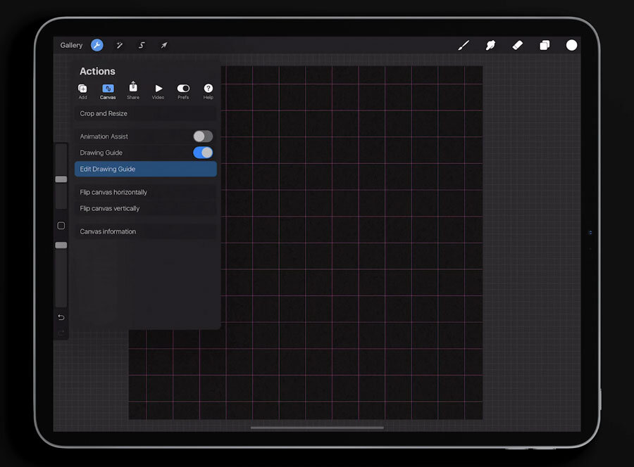Select the Eraser tool
Screen dimensions: 634x467
click(x=517, y=45)
